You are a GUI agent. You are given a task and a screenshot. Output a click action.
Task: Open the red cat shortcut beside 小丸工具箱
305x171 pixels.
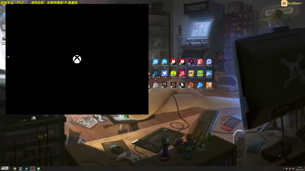(182, 62)
